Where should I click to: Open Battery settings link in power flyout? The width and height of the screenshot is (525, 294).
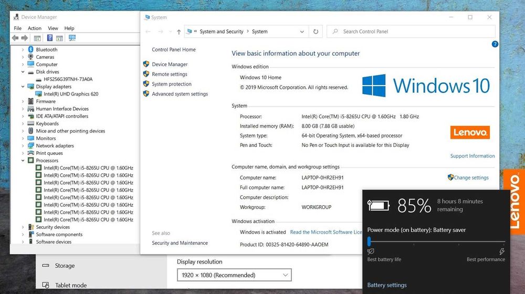387,285
